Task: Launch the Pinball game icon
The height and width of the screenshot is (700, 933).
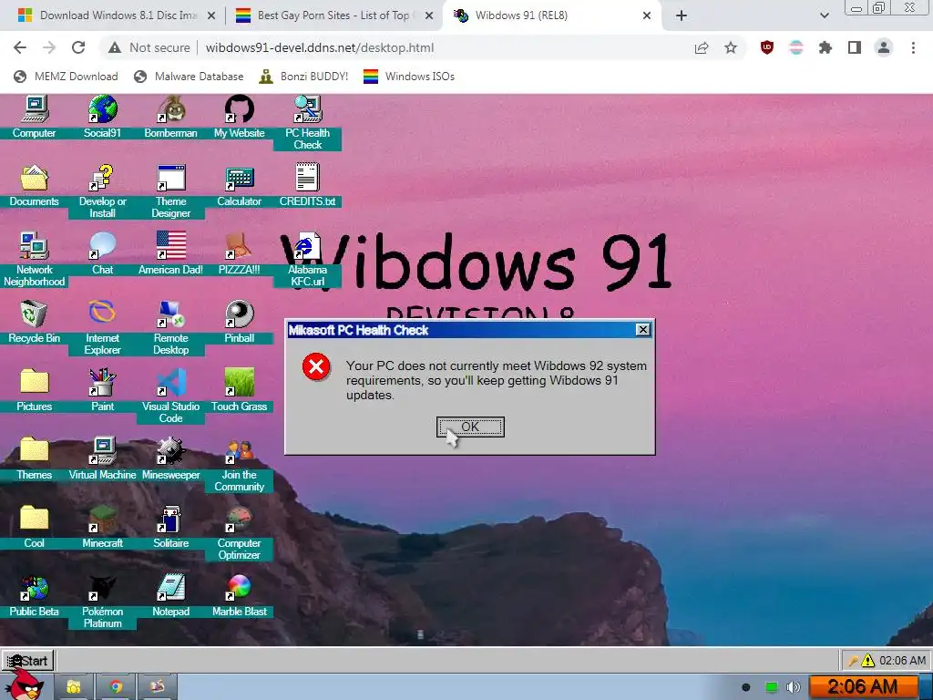Action: tap(240, 322)
